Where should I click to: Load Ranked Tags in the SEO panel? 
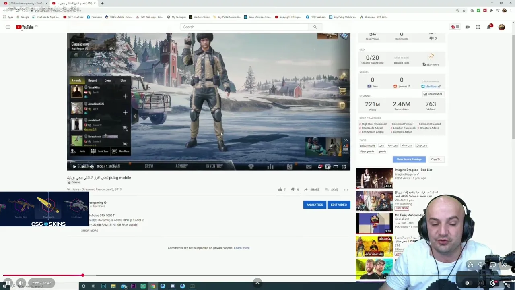click(x=402, y=60)
